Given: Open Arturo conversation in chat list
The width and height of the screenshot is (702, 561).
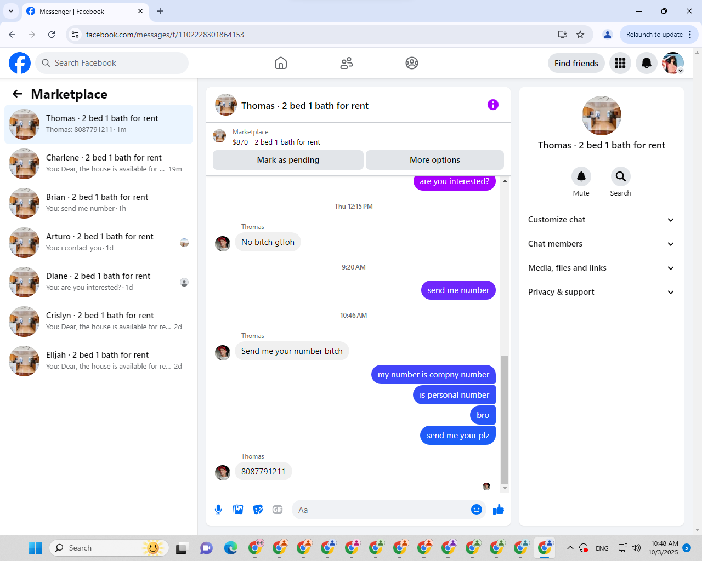Looking at the screenshot, I should [99, 243].
